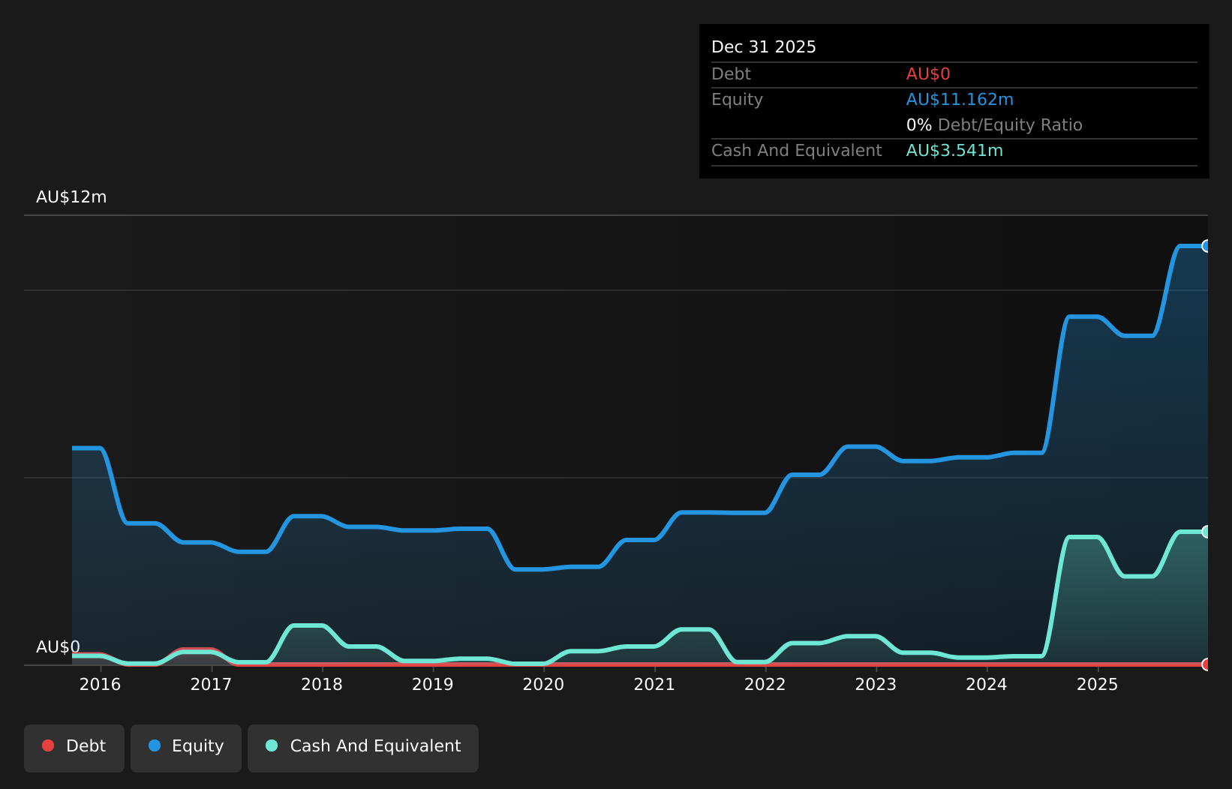Click the 2021 x-axis label
The image size is (1232, 789).
654,684
